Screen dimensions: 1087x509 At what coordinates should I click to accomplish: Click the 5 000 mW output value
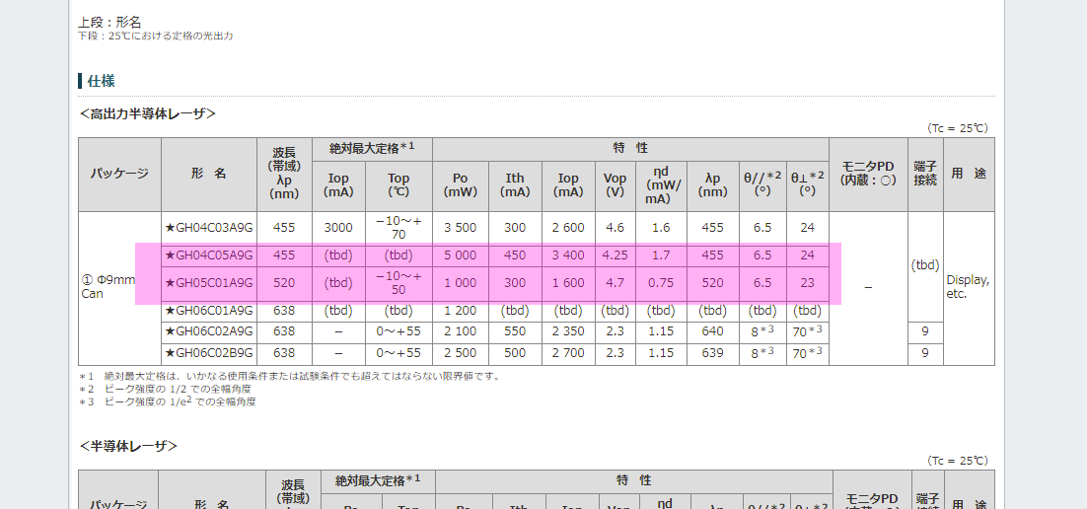coord(461,255)
